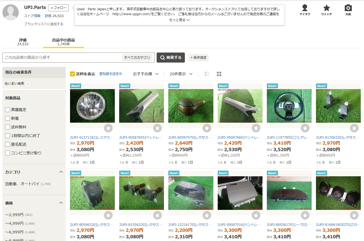Add item 2UPJ-81556320 to watch list
The width and height of the screenshot is (364, 241).
point(157,215)
